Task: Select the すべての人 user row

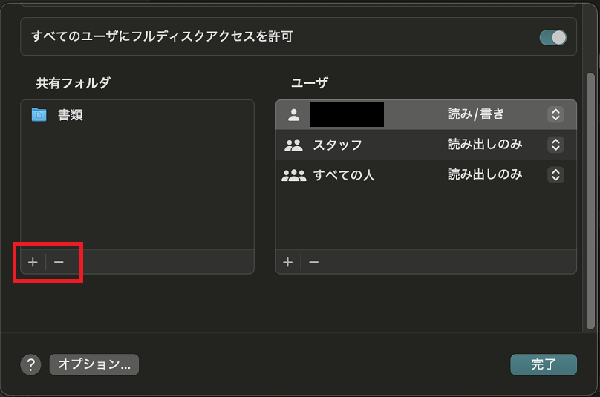Action: pyautogui.click(x=426, y=175)
